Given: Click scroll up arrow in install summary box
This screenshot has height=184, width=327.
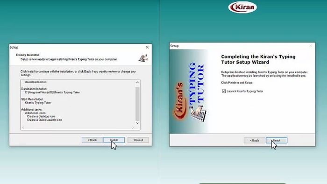Looking at the screenshot, I should click(x=137, y=82).
